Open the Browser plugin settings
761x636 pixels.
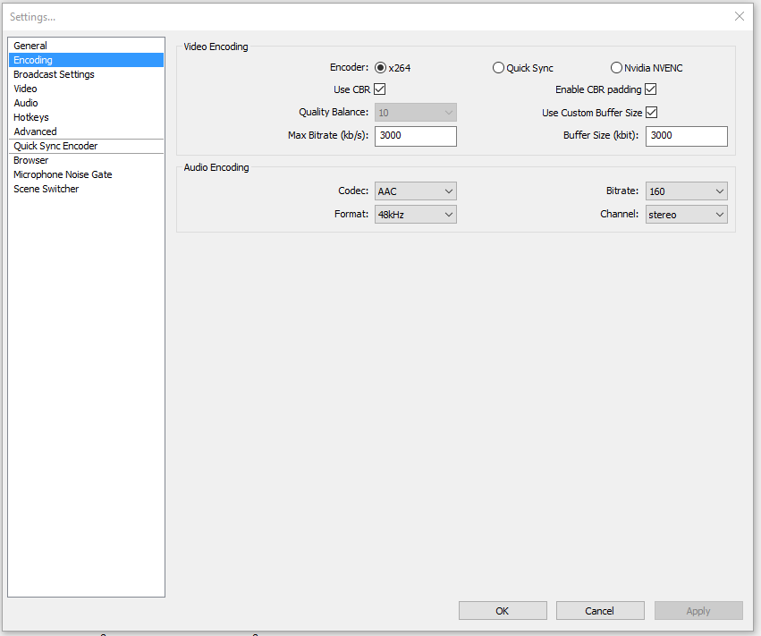(86, 160)
